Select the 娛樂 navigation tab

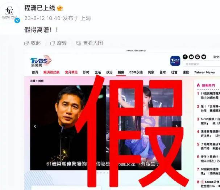coord(121,72)
